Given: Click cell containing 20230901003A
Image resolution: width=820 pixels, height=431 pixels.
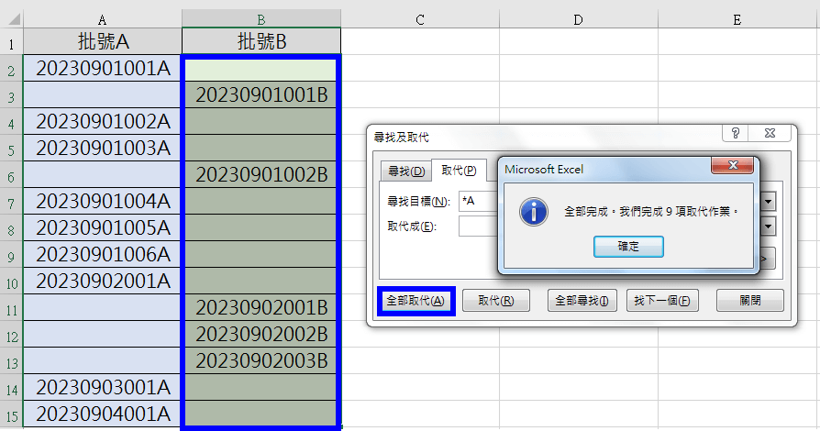Looking at the screenshot, I should 102,148.
